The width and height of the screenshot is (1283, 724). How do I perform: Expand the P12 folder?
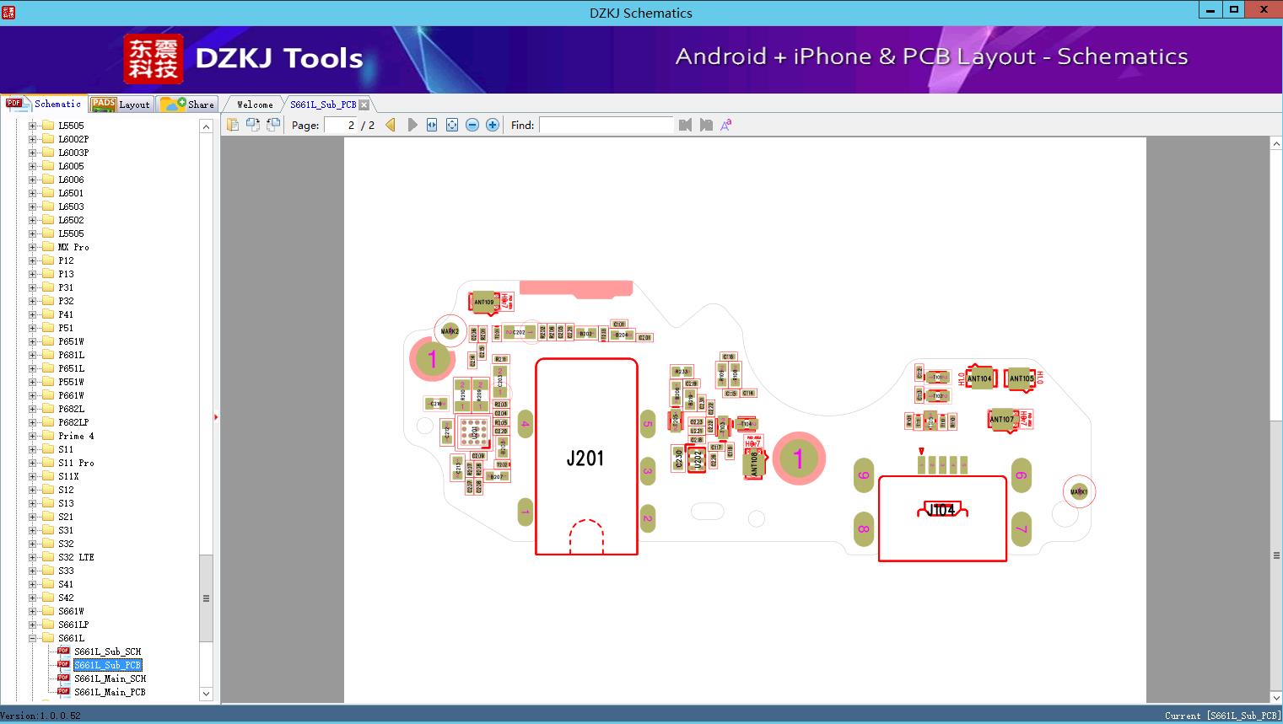click(x=33, y=260)
